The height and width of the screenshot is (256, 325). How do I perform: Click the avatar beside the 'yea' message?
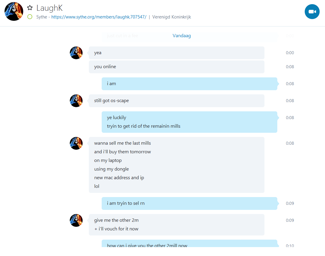(x=76, y=53)
